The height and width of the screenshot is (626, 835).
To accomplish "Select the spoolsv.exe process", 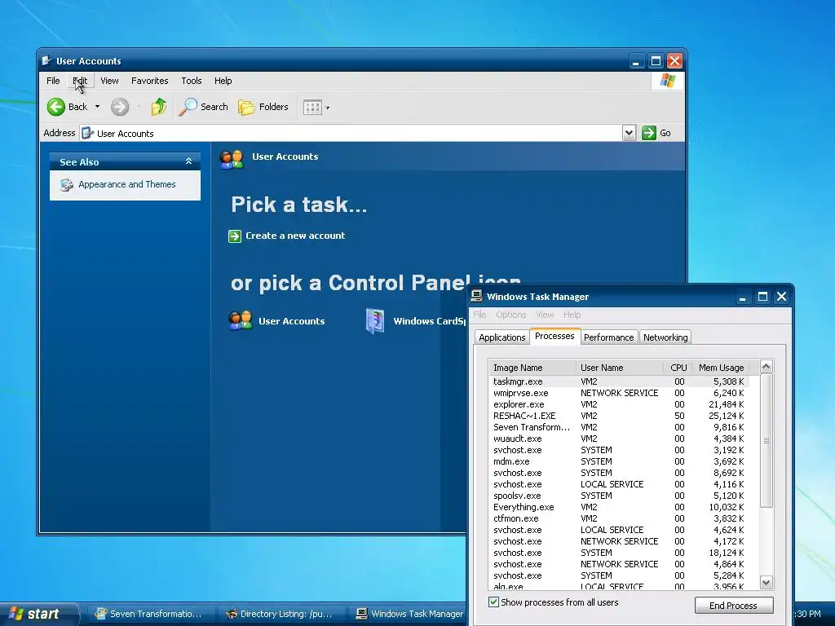I will 619,496.
